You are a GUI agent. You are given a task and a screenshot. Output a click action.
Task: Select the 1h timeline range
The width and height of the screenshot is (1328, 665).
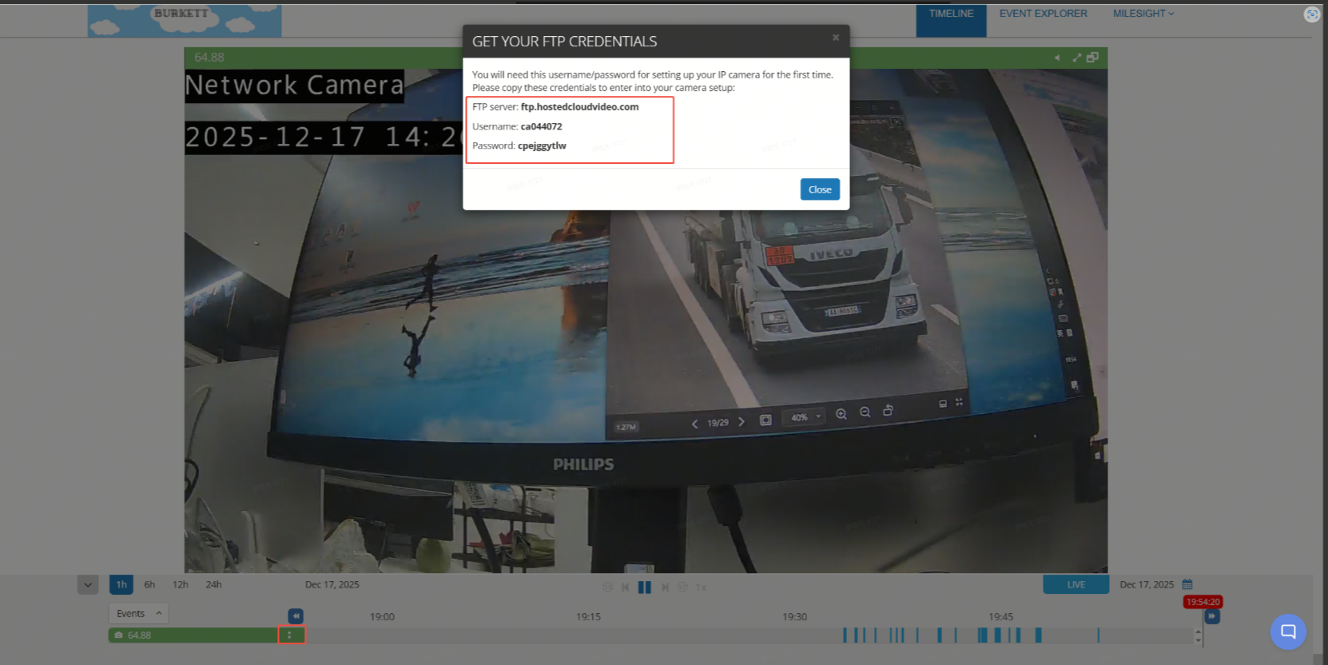pyautogui.click(x=121, y=585)
